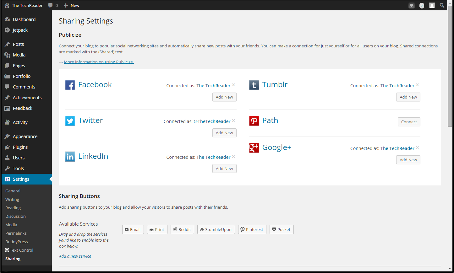
Task: Click Add New under Tumblr
Action: click(408, 97)
